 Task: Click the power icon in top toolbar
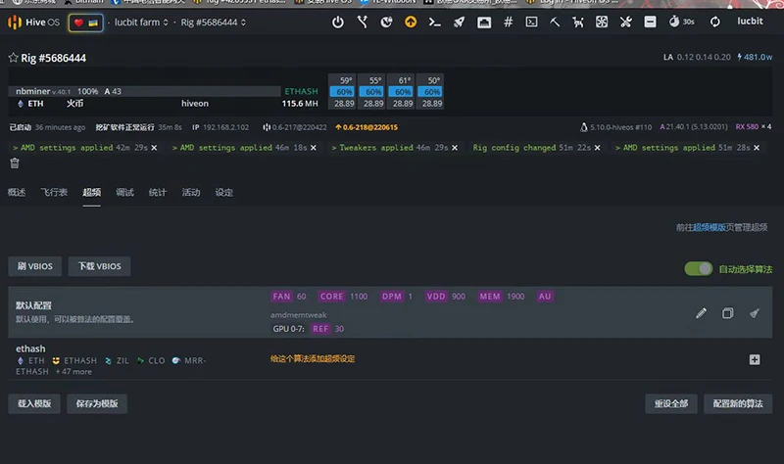tap(338, 22)
